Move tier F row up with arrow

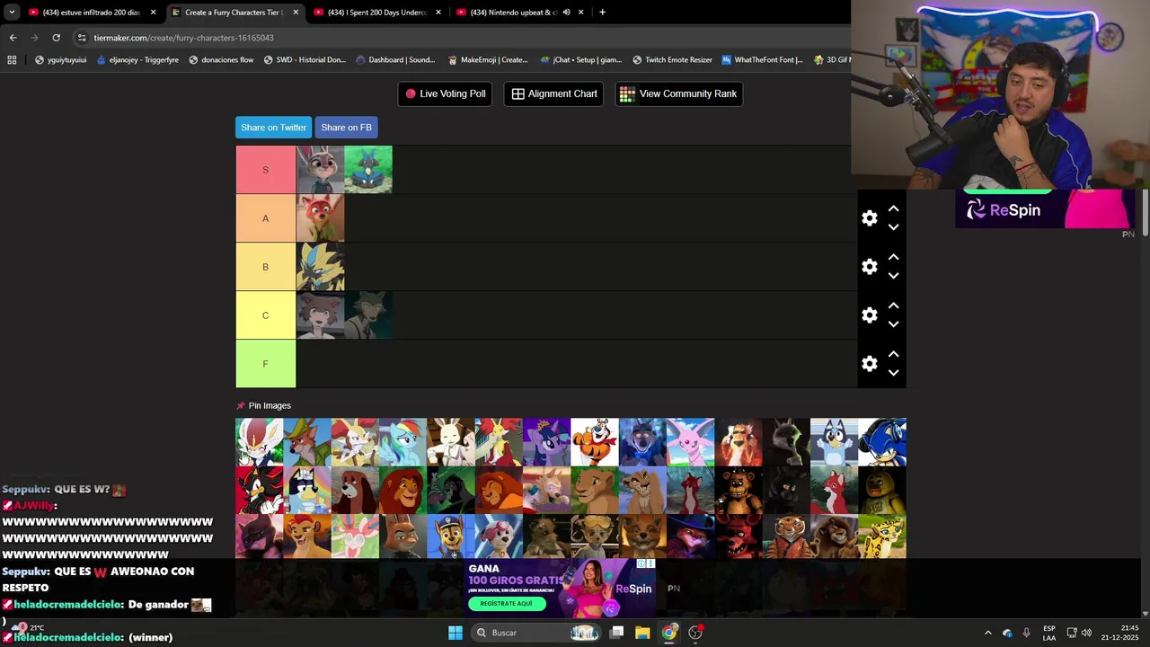[893, 354]
